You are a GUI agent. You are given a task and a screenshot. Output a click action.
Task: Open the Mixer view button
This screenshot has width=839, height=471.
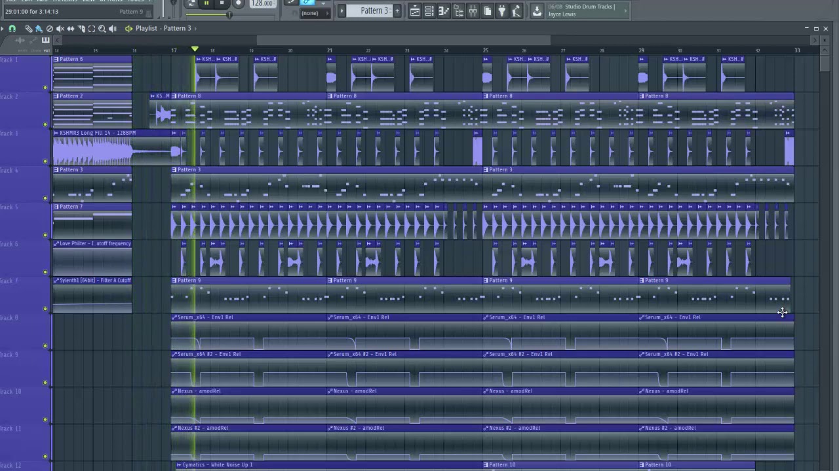pyautogui.click(x=473, y=10)
